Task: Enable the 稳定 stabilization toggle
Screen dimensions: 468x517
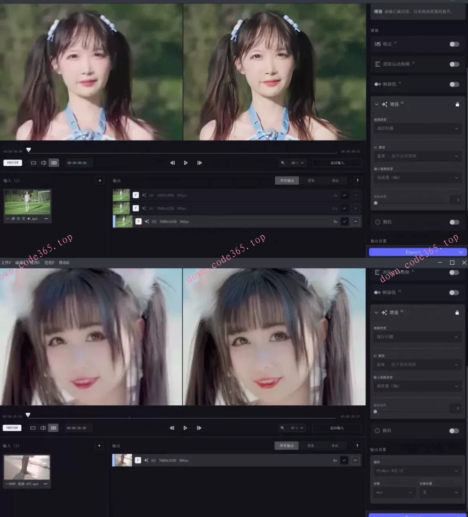Action: point(454,44)
